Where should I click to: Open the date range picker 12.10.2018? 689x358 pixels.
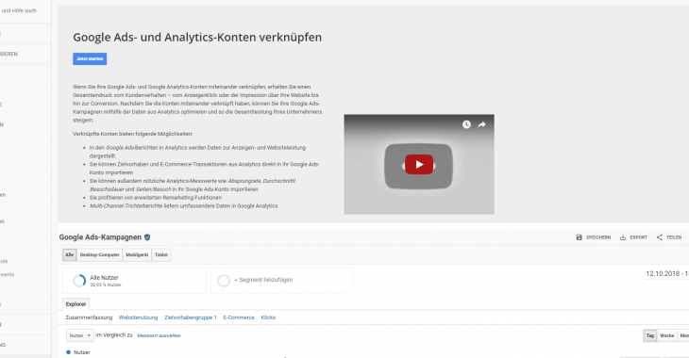tap(666, 274)
